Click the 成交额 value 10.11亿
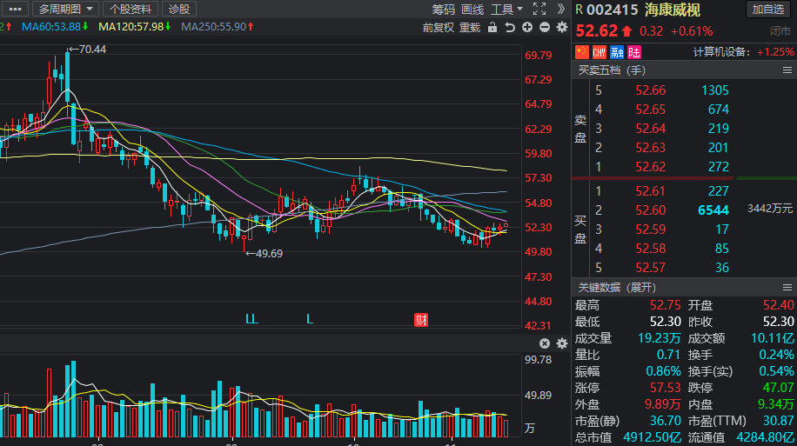 click(x=772, y=338)
